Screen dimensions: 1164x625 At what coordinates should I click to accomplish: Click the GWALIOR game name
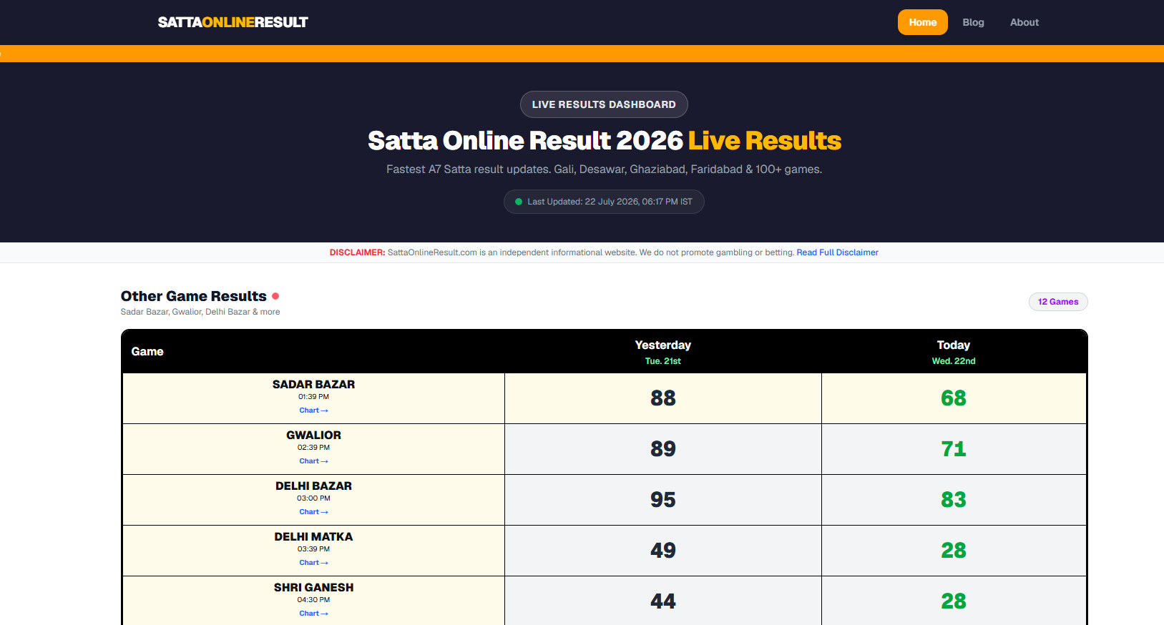(x=313, y=435)
